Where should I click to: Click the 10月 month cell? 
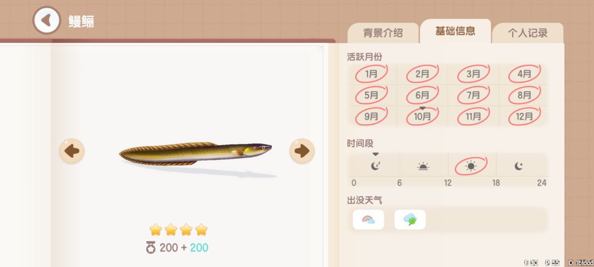(422, 116)
